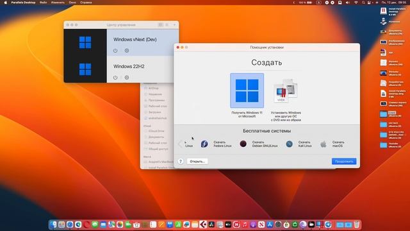This screenshot has height=231, width=410.
Task: Open the Окно menu
Action: (72, 3)
